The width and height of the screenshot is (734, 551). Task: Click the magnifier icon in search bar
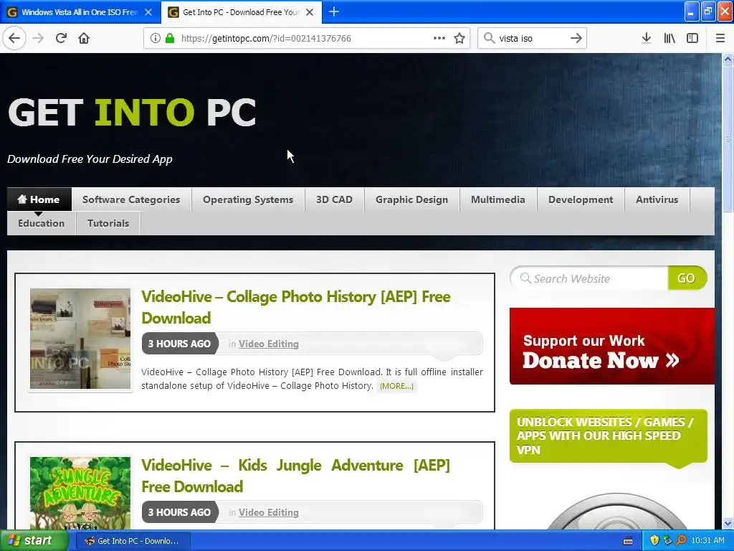489,38
